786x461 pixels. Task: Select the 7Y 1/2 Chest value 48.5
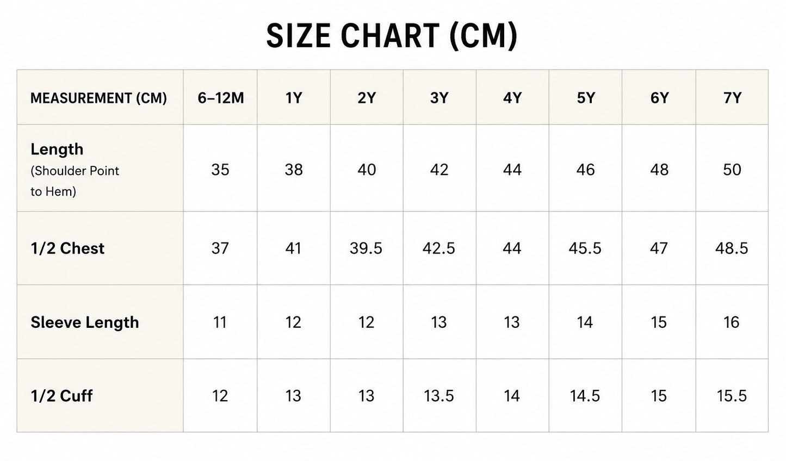click(732, 248)
